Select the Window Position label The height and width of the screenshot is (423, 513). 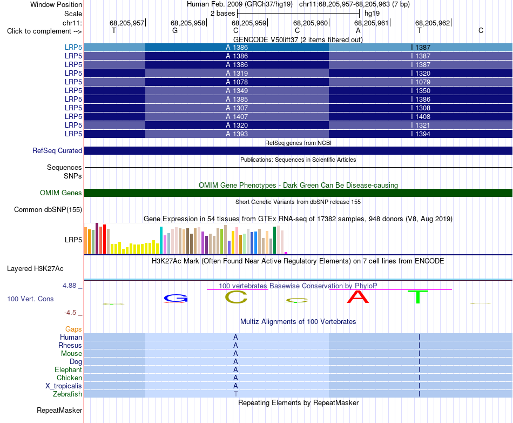[56, 4]
